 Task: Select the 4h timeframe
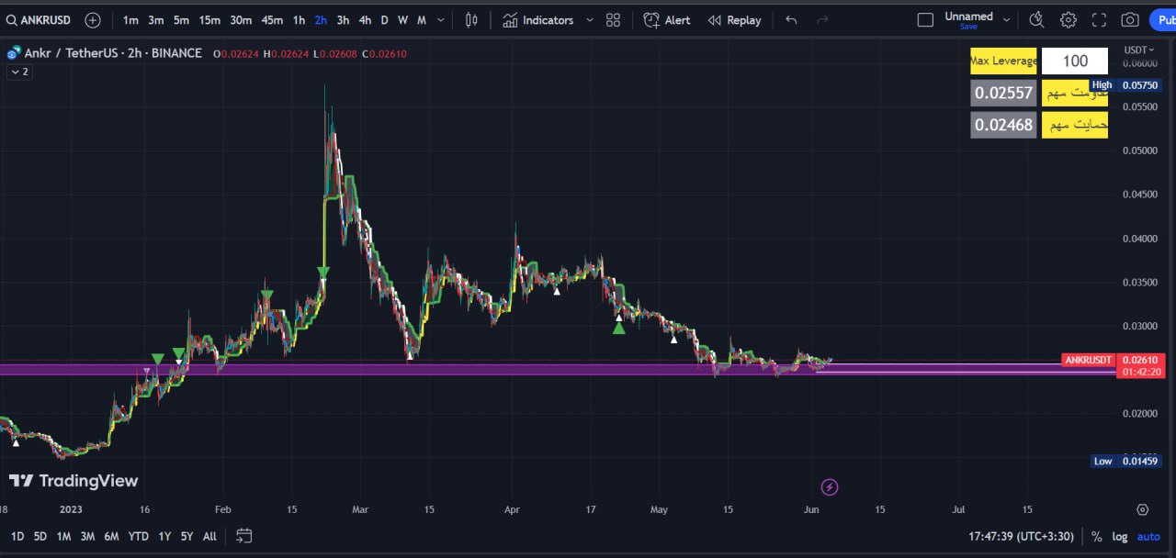point(365,20)
